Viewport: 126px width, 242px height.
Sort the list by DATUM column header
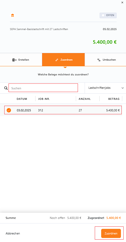(x=22, y=99)
